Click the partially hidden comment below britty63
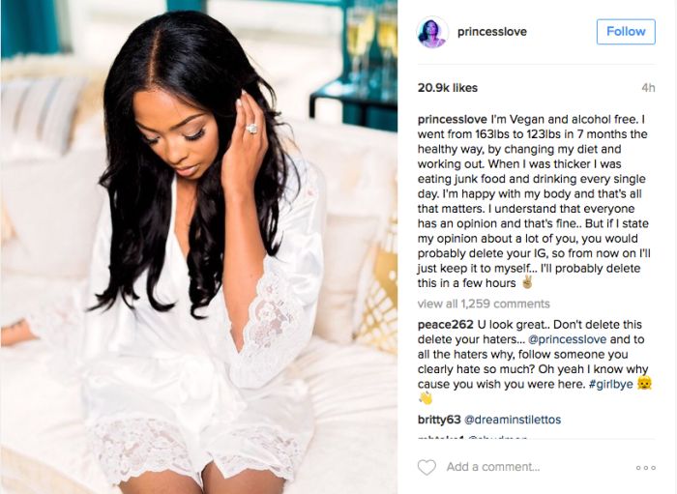The height and width of the screenshot is (494, 677). click(473, 437)
